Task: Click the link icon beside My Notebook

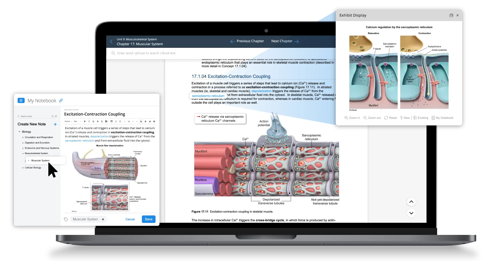Action: tap(61, 100)
